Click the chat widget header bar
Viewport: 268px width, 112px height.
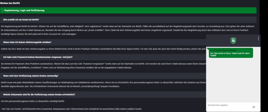233,41
